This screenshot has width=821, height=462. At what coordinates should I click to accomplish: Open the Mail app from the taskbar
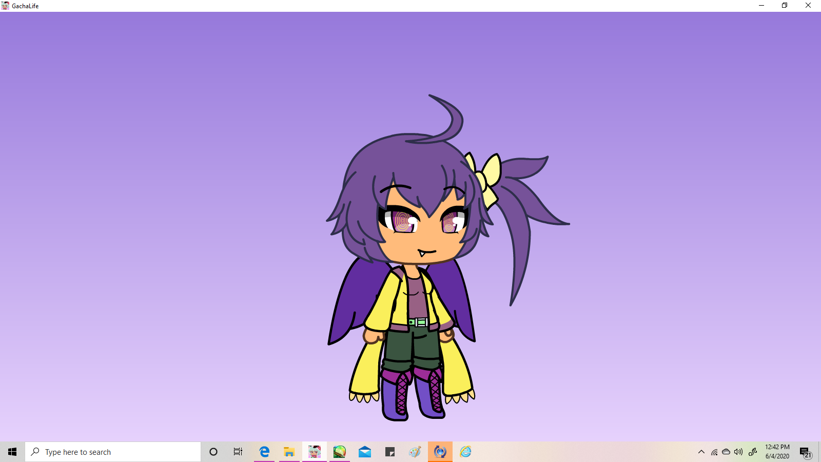(x=365, y=452)
